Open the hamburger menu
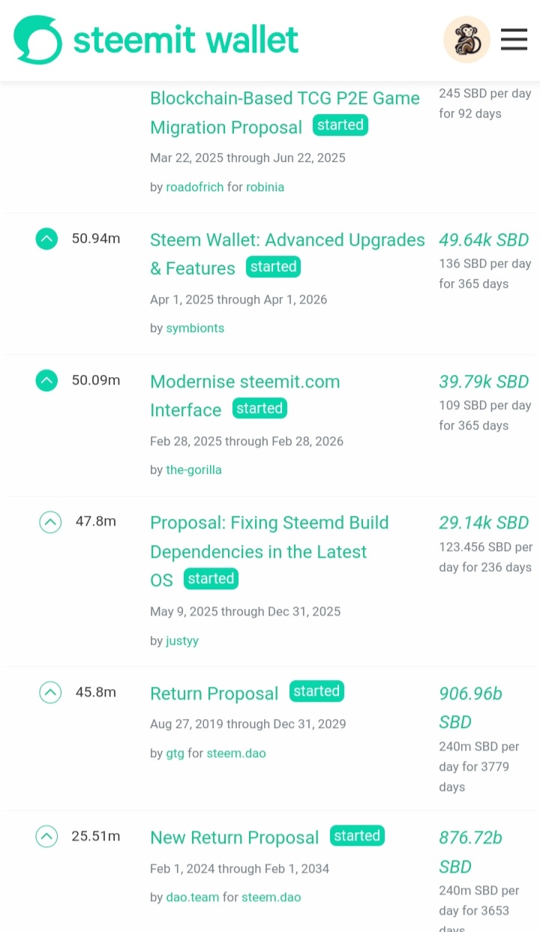The width and height of the screenshot is (540, 932). point(514,39)
